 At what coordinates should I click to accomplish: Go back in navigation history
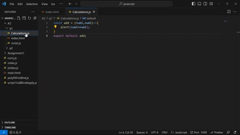[70, 4]
